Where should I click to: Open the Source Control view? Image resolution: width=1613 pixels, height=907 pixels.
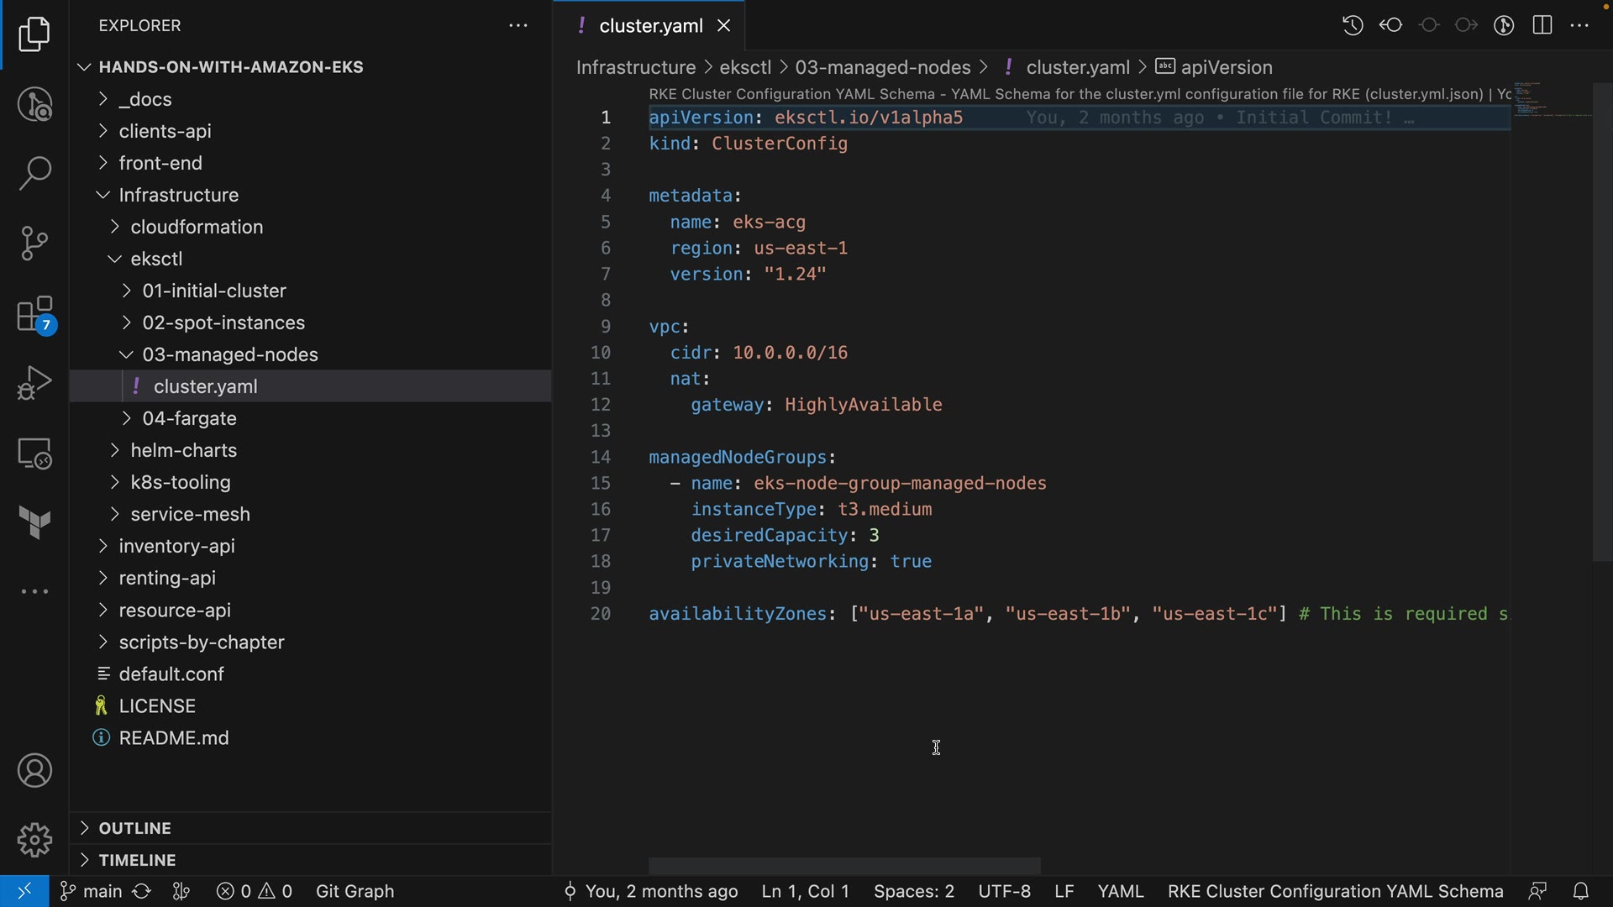pos(34,244)
